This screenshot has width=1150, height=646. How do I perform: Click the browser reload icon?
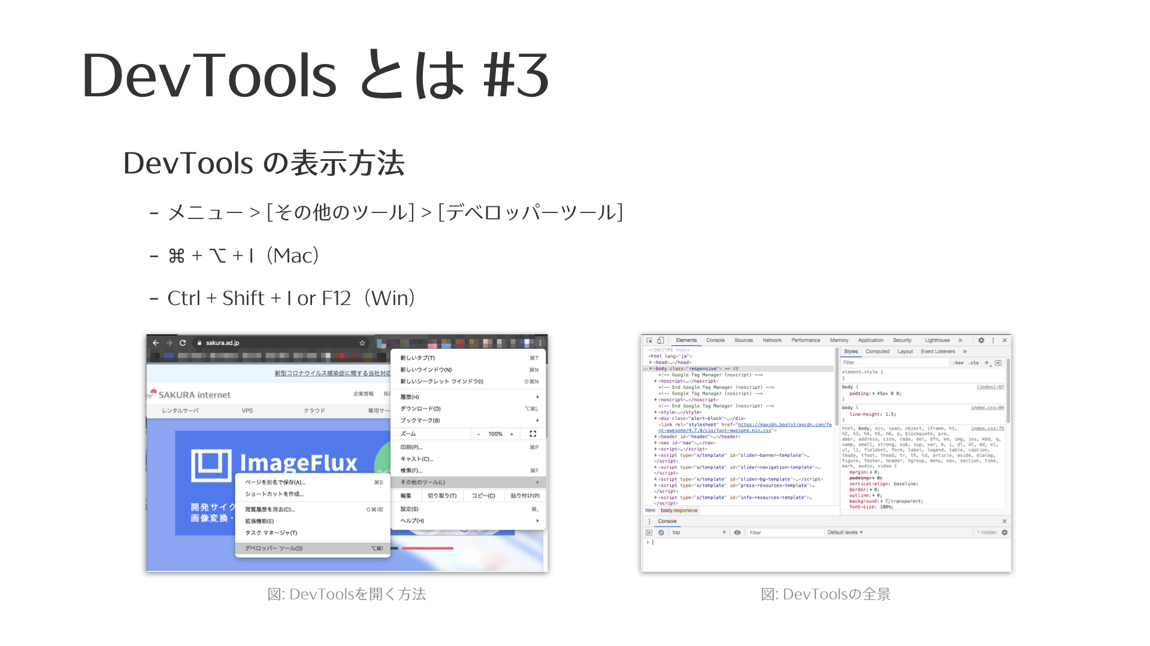183,343
